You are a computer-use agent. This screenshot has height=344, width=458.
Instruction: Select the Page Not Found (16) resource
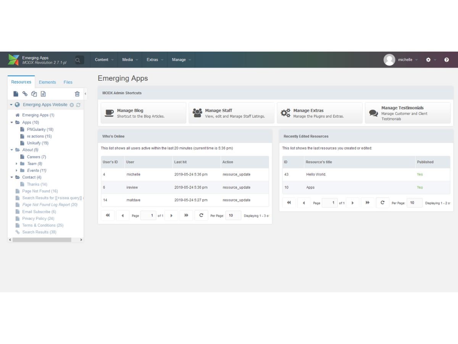(x=40, y=191)
